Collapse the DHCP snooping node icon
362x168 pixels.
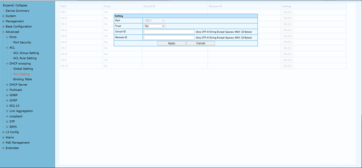click(x=7, y=63)
